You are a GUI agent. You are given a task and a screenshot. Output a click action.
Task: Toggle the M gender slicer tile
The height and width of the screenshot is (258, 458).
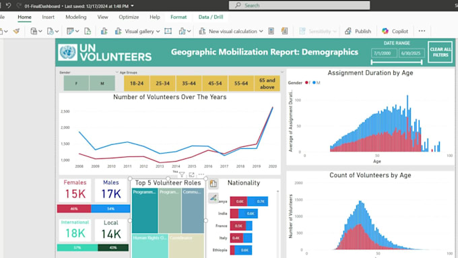pos(102,84)
